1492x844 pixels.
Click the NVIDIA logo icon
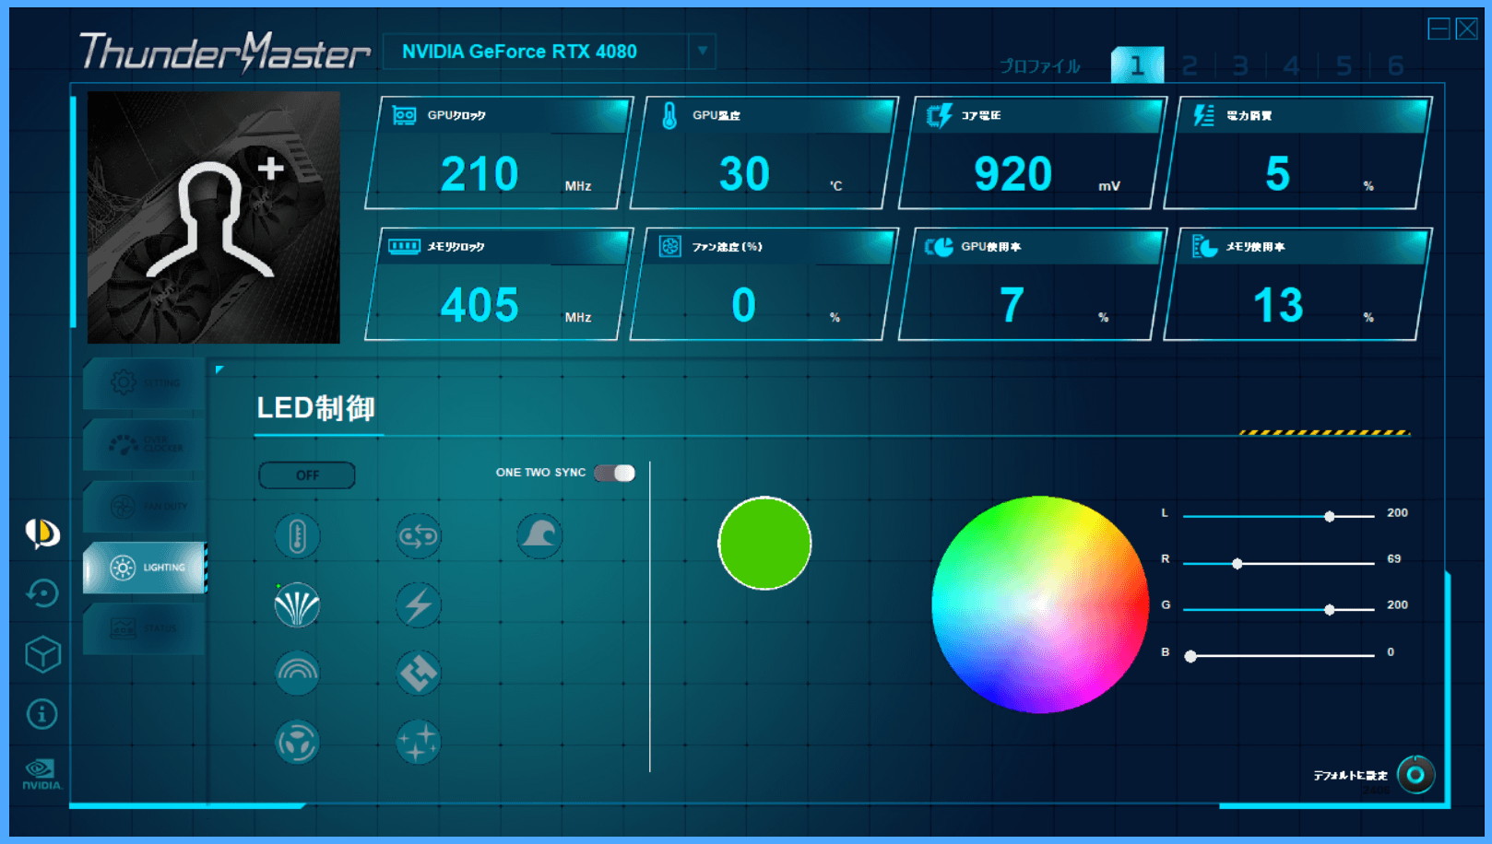pyautogui.click(x=42, y=774)
